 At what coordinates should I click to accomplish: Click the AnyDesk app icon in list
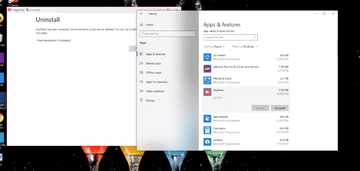pos(207,92)
